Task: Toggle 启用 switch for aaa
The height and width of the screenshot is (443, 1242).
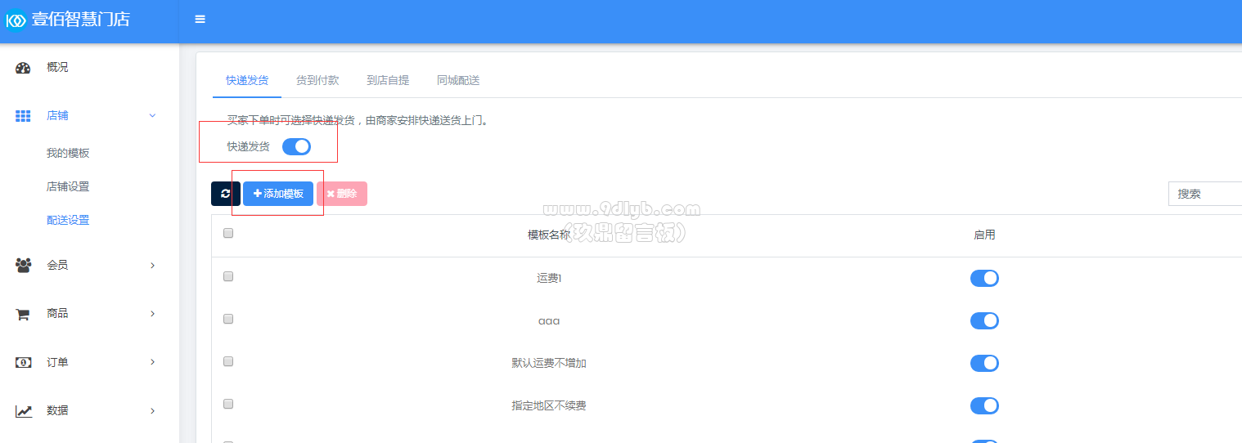Action: pyautogui.click(x=984, y=320)
